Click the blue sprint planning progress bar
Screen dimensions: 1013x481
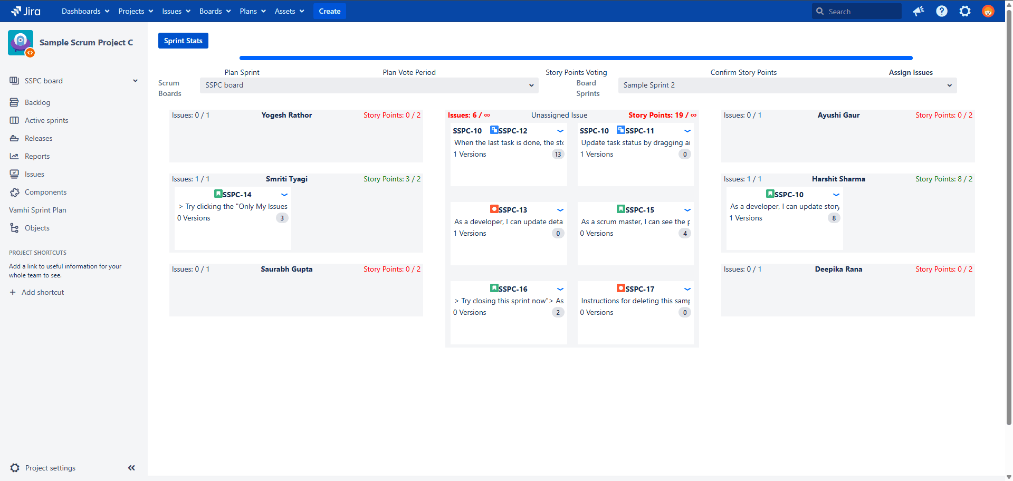click(x=576, y=58)
